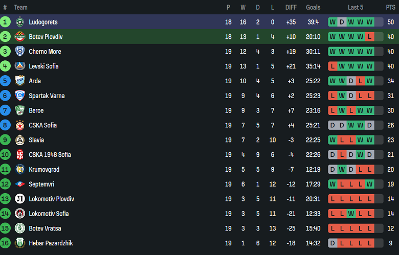This screenshot has height=255, width=399.
Task: Open the Beroe club crest
Action: tap(19, 110)
